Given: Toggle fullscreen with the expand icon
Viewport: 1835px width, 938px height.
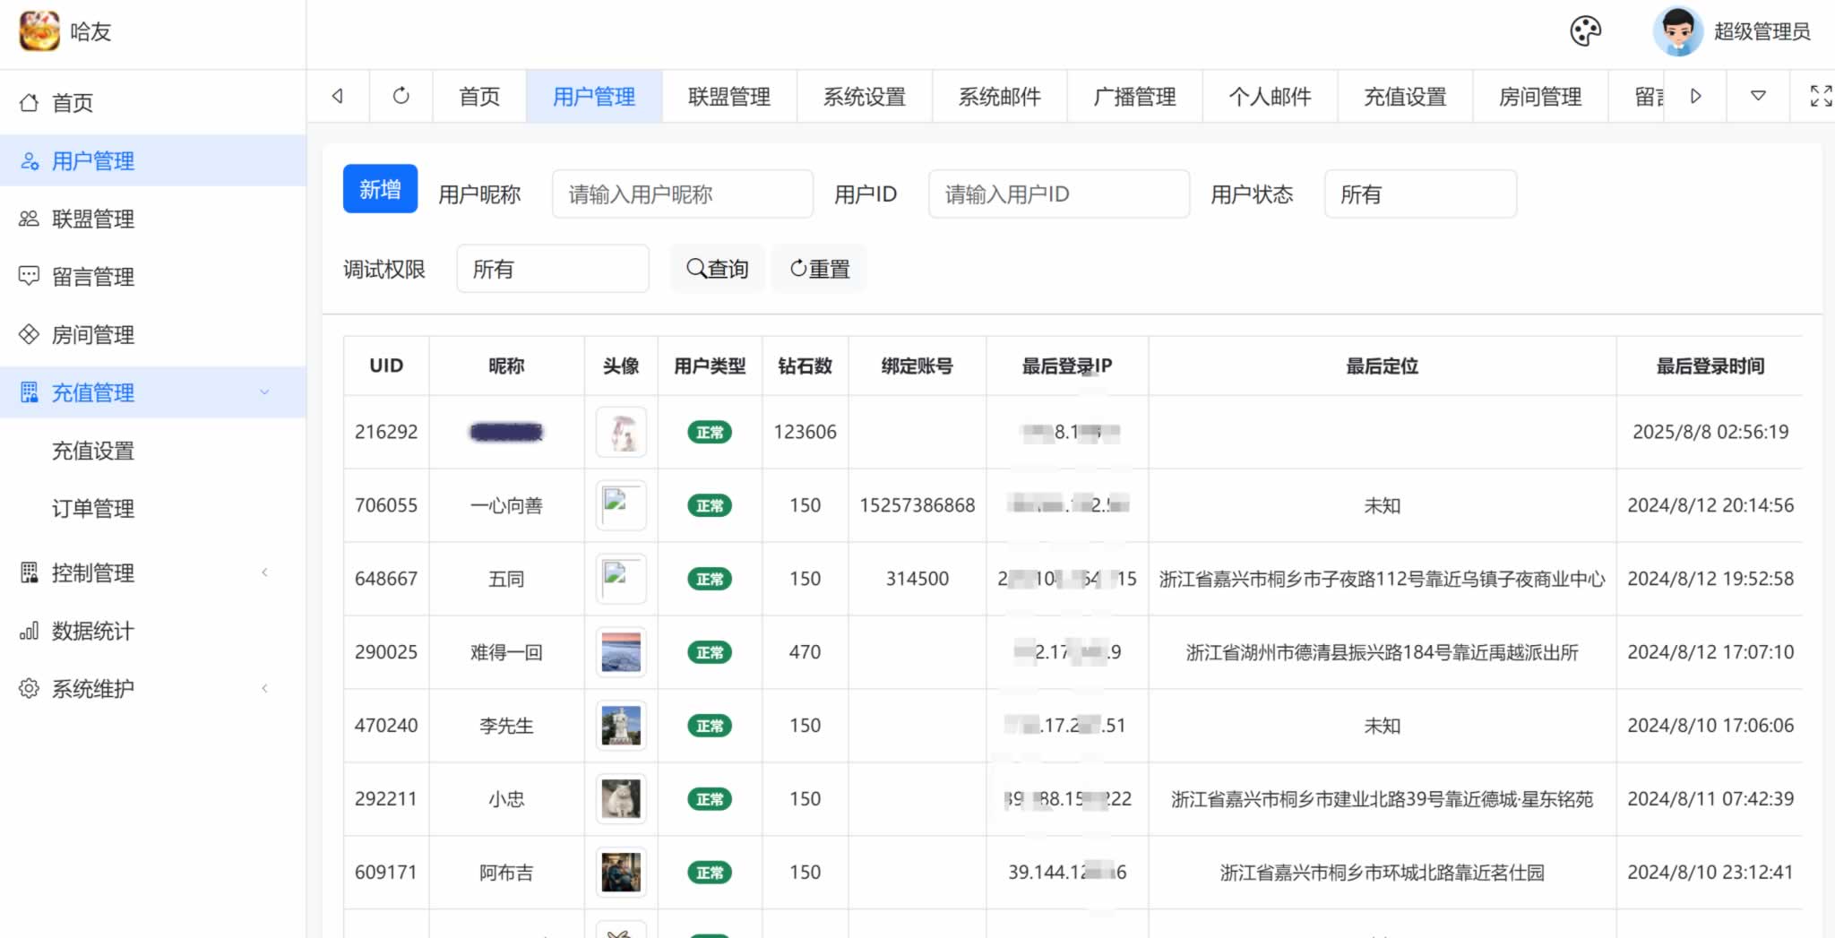Looking at the screenshot, I should pyautogui.click(x=1820, y=96).
